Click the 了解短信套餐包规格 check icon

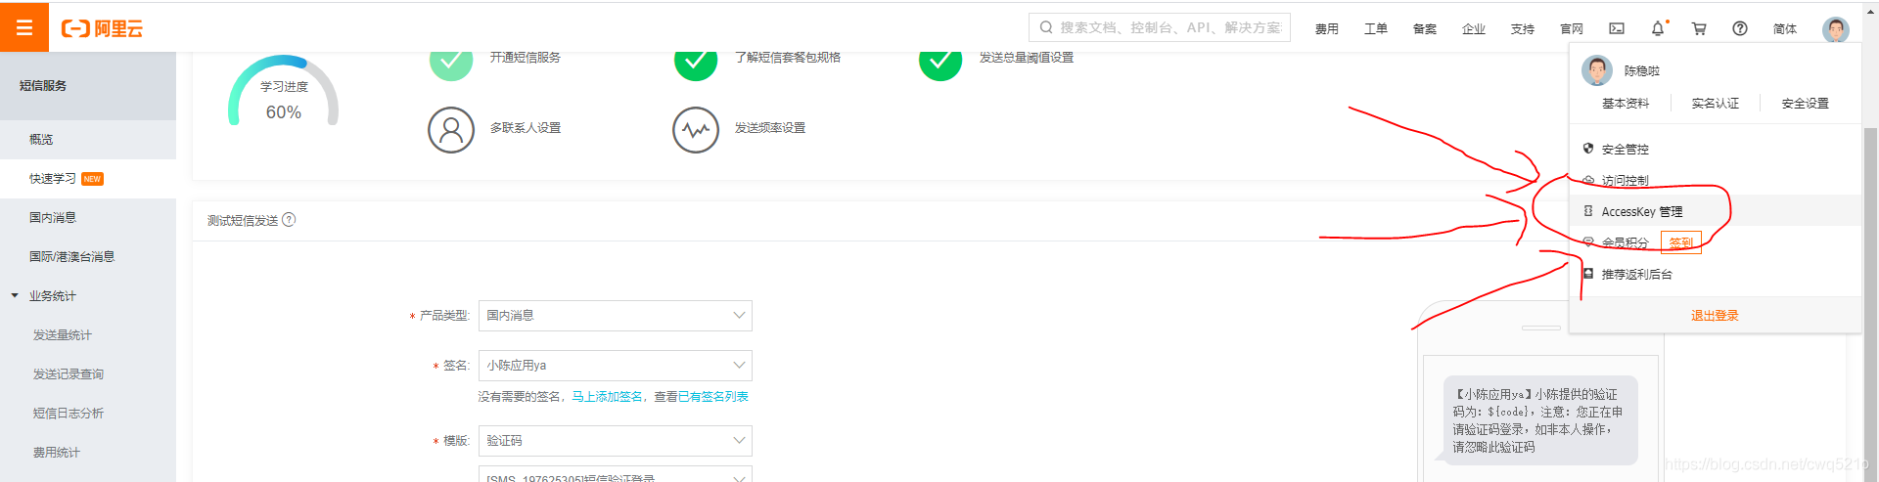coord(696,63)
